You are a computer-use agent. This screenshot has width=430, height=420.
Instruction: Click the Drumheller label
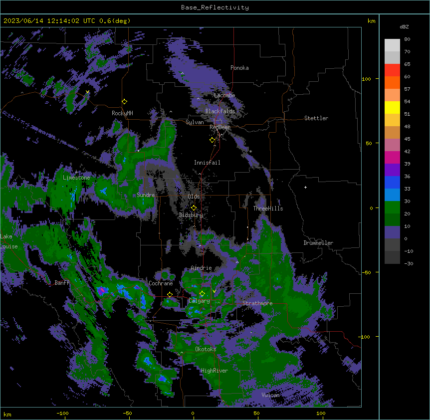pos(318,243)
